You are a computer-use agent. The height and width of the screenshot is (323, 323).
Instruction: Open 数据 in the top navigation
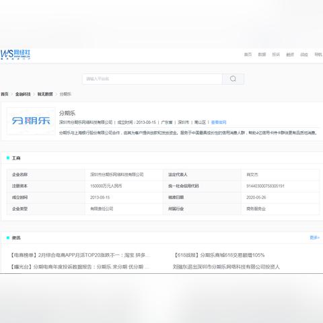262,55
